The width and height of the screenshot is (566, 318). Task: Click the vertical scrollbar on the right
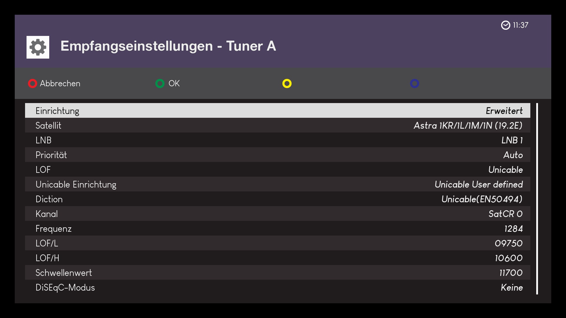click(537, 199)
